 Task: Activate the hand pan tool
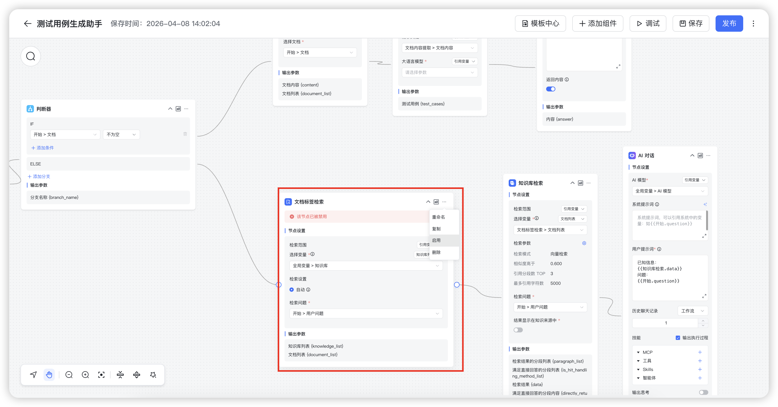click(x=49, y=375)
